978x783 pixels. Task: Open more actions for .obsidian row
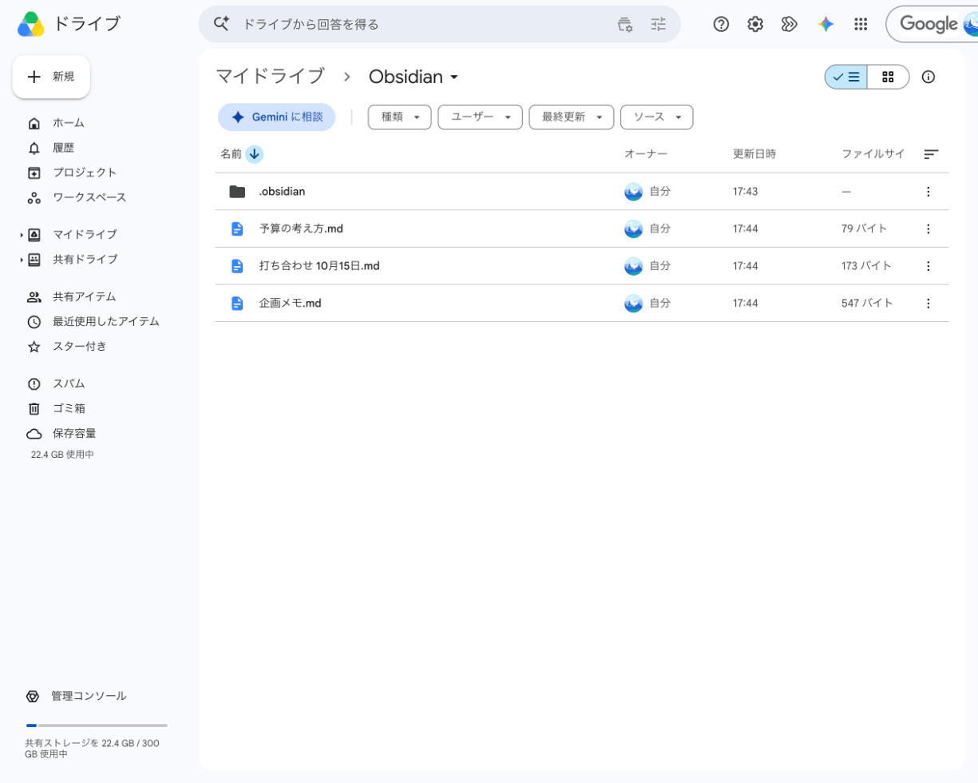(x=928, y=192)
